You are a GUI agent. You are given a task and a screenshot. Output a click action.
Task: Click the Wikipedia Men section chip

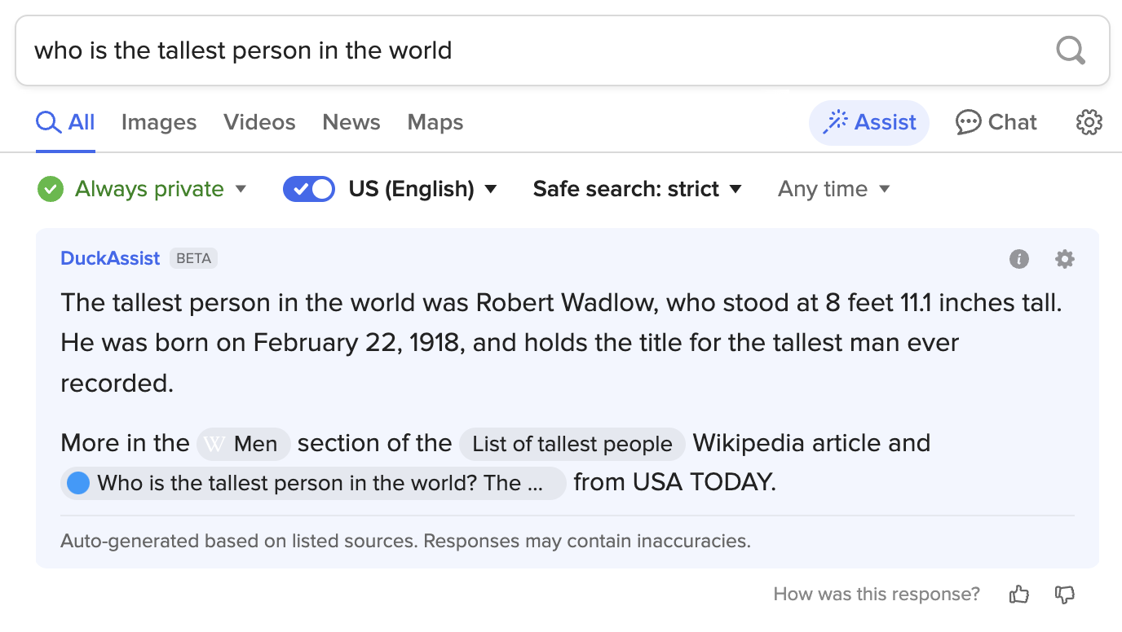(244, 444)
